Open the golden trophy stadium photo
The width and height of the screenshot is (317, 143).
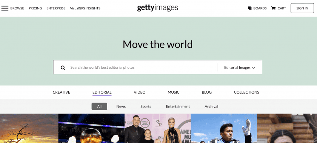coord(91,128)
